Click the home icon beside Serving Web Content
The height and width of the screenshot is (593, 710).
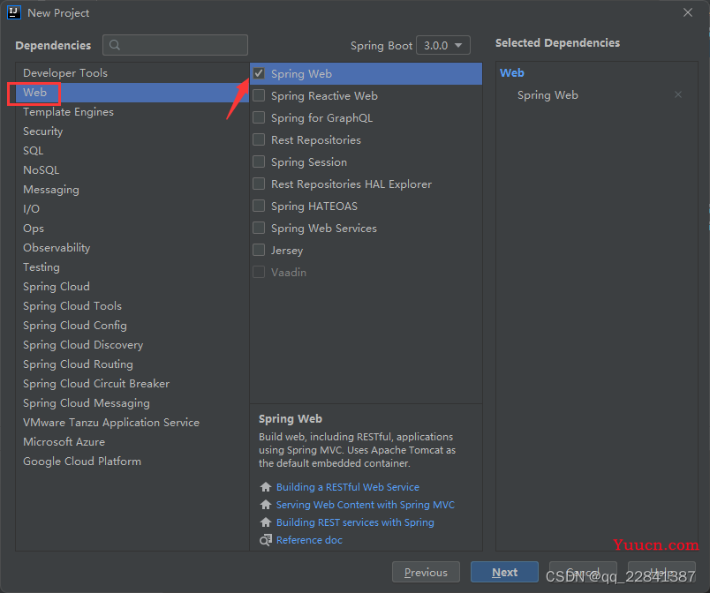(x=266, y=505)
